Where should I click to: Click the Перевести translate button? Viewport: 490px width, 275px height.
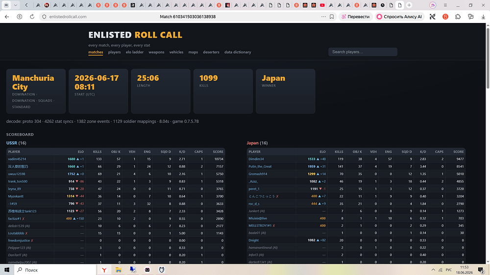[x=356, y=17]
